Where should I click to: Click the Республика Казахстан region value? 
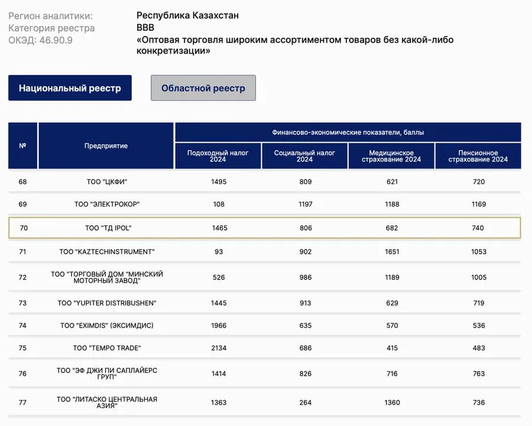[x=187, y=15]
